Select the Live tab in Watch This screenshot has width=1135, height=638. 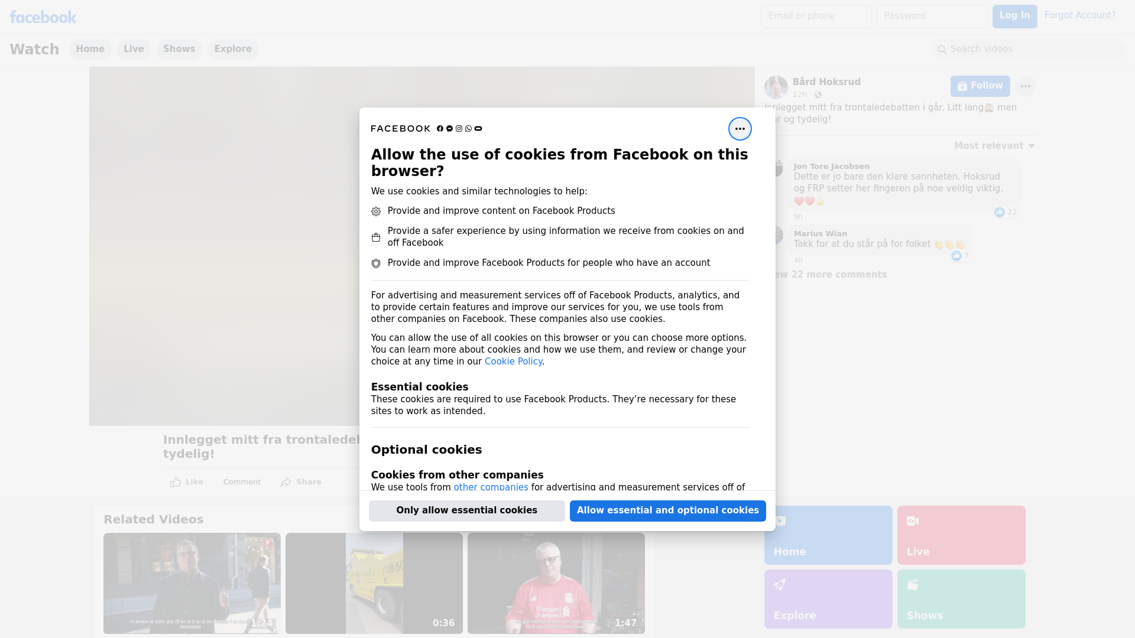pos(134,49)
